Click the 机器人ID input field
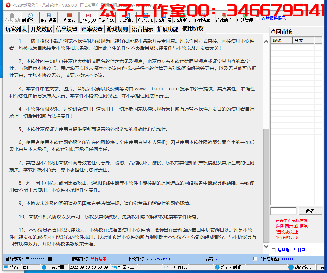Screen dimensions: 327x273 [150, 267]
